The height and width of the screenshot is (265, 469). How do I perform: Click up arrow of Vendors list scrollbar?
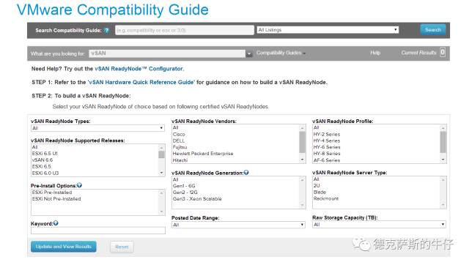click(302, 128)
